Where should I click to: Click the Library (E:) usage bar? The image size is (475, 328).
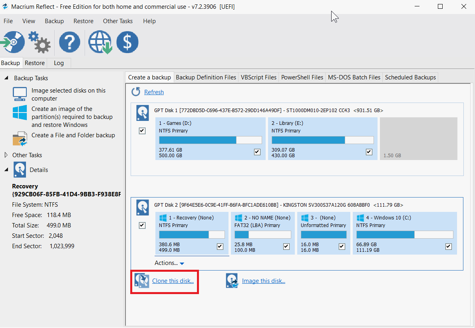coord(323,140)
